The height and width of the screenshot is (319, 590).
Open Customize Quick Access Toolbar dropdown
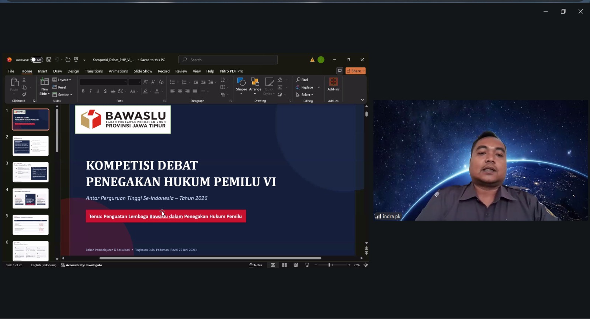coord(84,60)
